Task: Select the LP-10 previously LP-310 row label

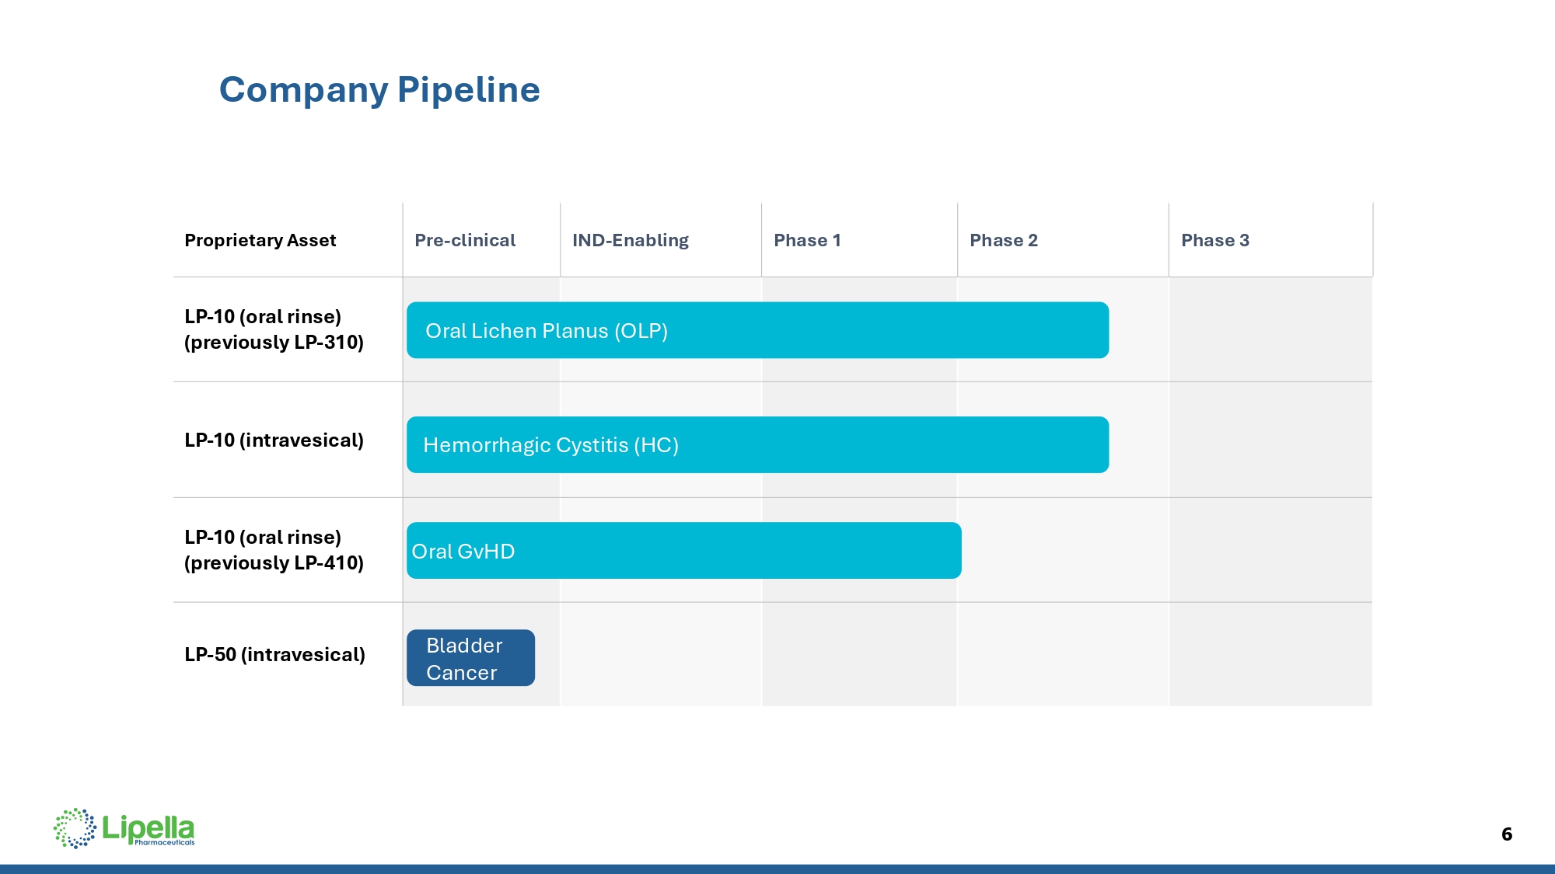Action: [x=274, y=329]
